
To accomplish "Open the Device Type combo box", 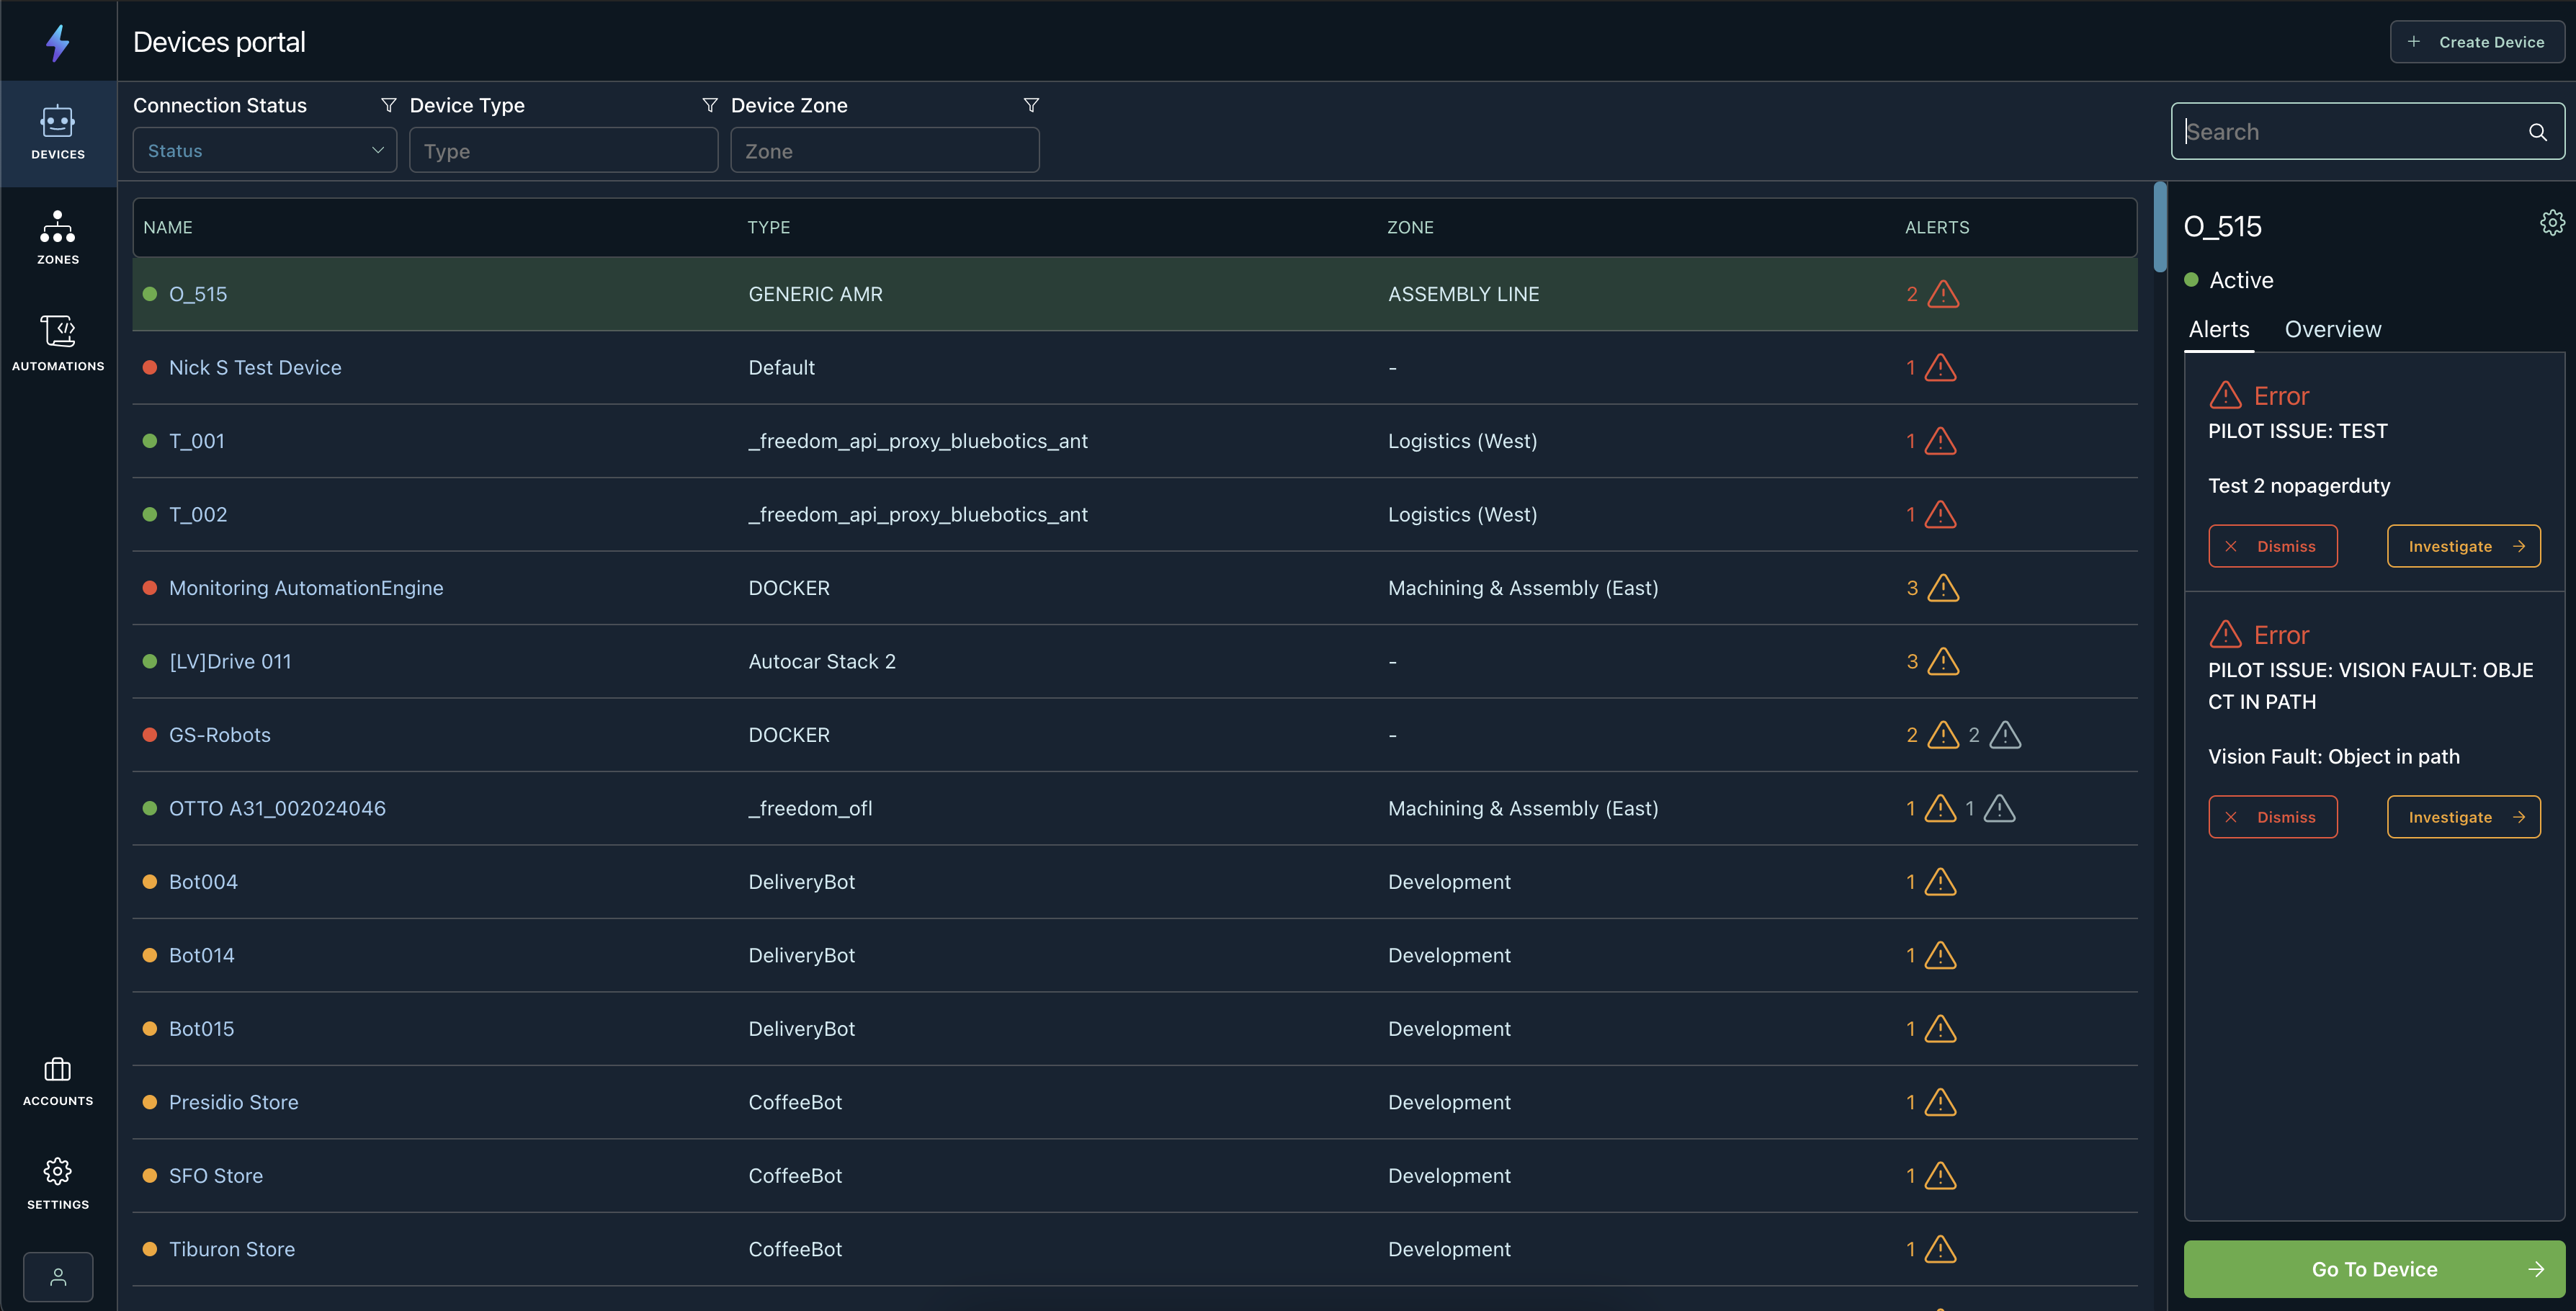I will pyautogui.click(x=563, y=151).
